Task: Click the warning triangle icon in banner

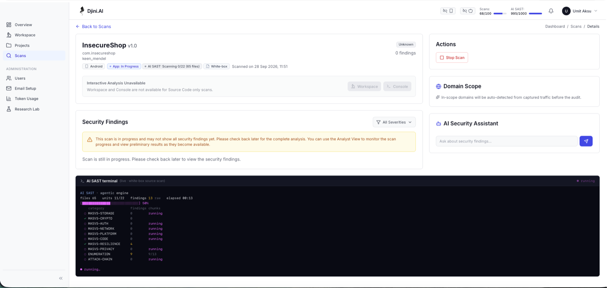Action: pos(90,139)
